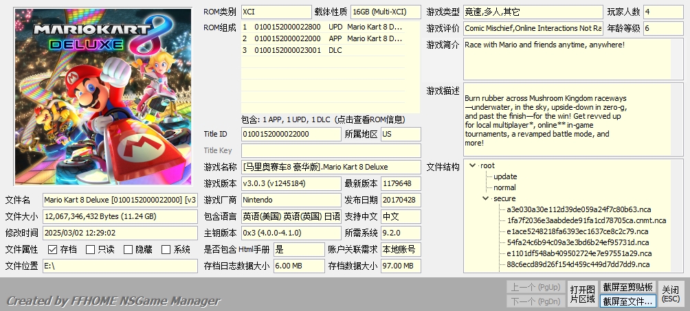The height and width of the screenshot is (311, 690).
Task: Click the ROM info summary line 点击查看ROM信息
Action: pyautogui.click(x=323, y=119)
